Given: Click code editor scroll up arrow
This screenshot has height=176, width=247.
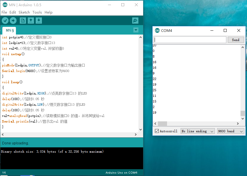Looking at the screenshot, I should click(x=140, y=37).
